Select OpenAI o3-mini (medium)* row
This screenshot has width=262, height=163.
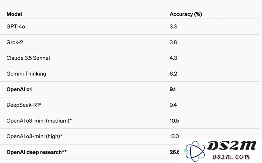(x=129, y=121)
